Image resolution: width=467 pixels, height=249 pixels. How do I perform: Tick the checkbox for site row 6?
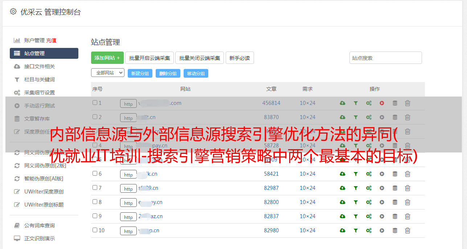click(x=95, y=174)
